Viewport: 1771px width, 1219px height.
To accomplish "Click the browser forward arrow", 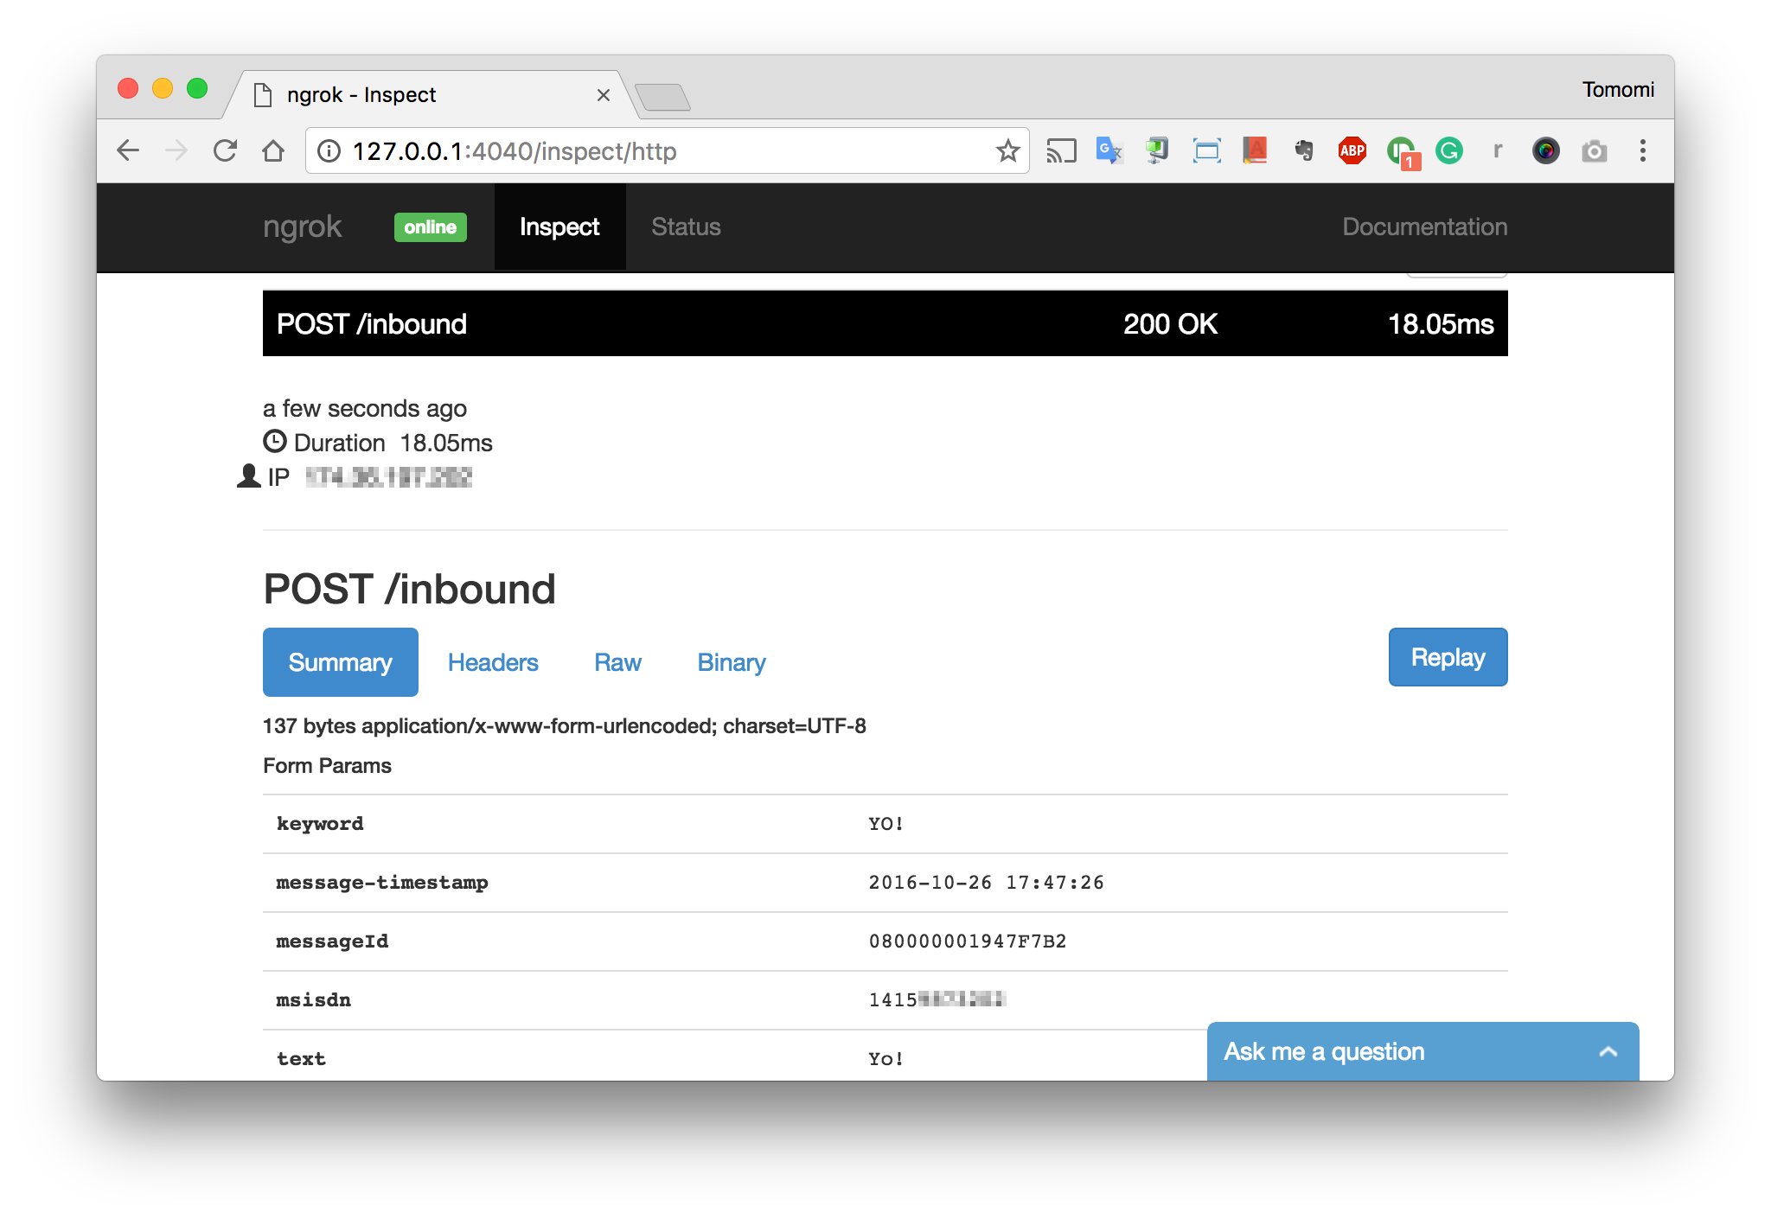I will (x=176, y=150).
